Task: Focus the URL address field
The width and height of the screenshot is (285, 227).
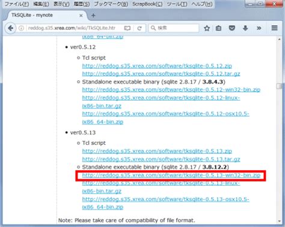Action: point(72,28)
